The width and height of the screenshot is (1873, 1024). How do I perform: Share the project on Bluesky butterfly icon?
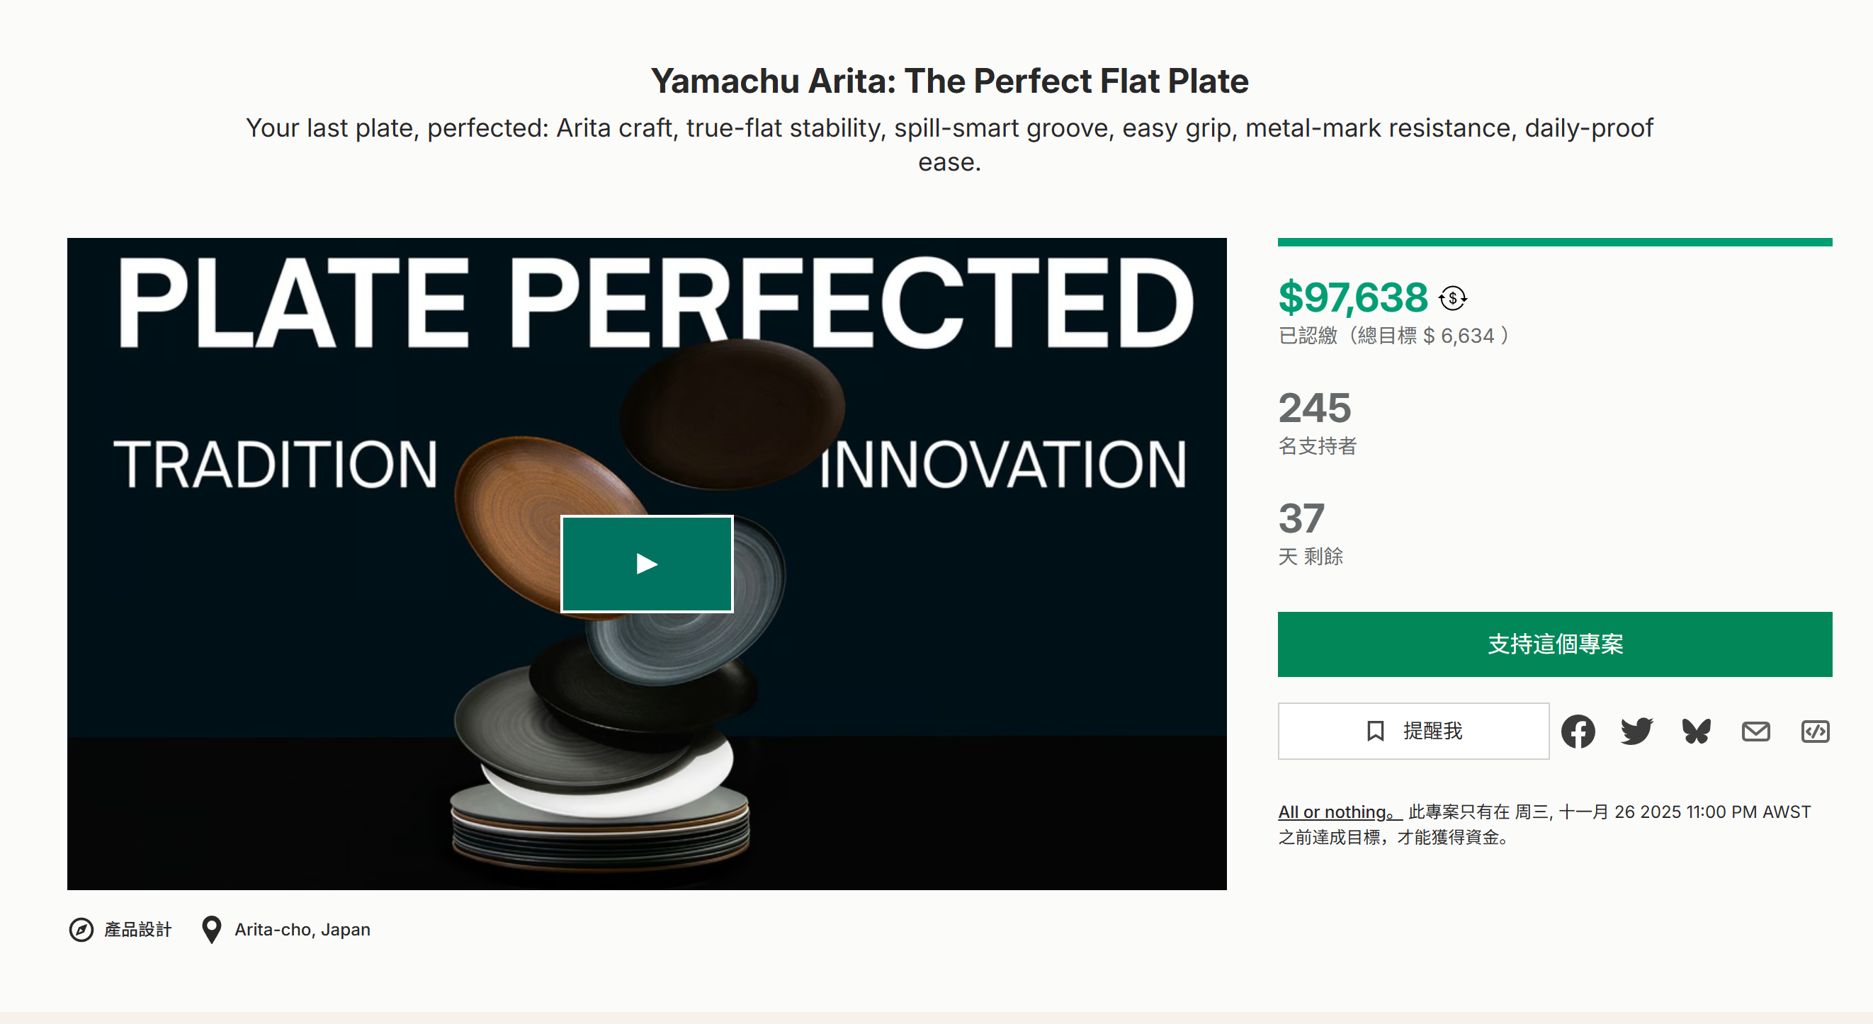tap(1697, 731)
